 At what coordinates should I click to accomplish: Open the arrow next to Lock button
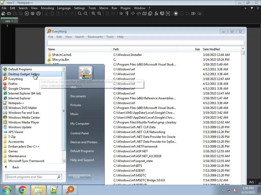coord(88,177)
